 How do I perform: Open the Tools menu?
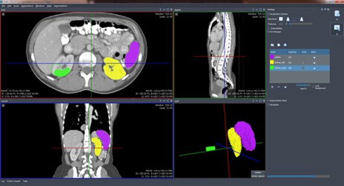16,6
